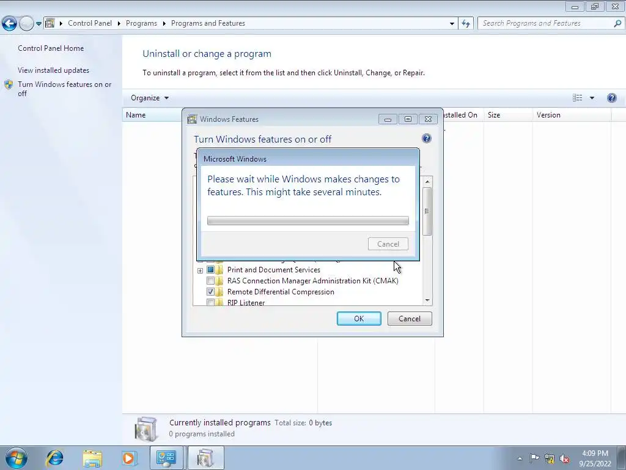The width and height of the screenshot is (626, 470).
Task: Click the Windows Features dialog help icon
Action: tap(426, 138)
